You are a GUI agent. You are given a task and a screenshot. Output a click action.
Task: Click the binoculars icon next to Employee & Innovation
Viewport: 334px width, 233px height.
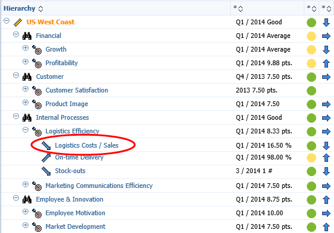[x=27, y=200]
